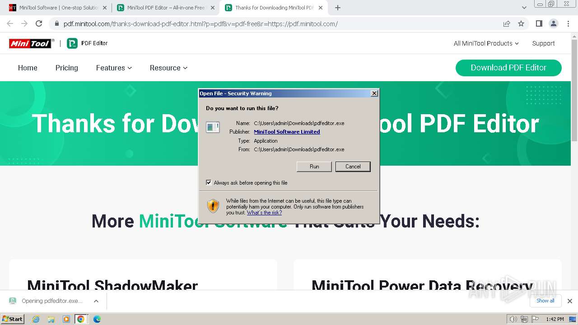Show all downloads
The height and width of the screenshot is (325, 578).
coord(545,301)
